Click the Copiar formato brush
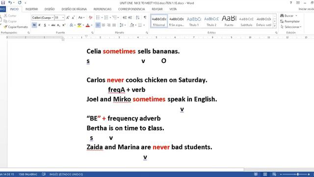314x177 pixels. coord(16,27)
